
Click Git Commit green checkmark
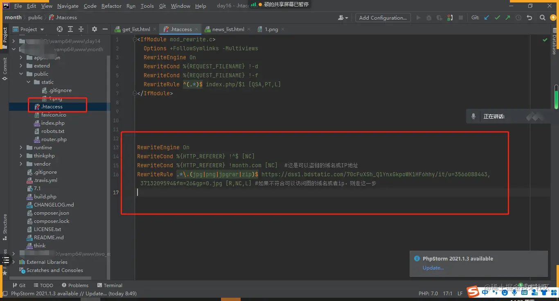coord(497,18)
